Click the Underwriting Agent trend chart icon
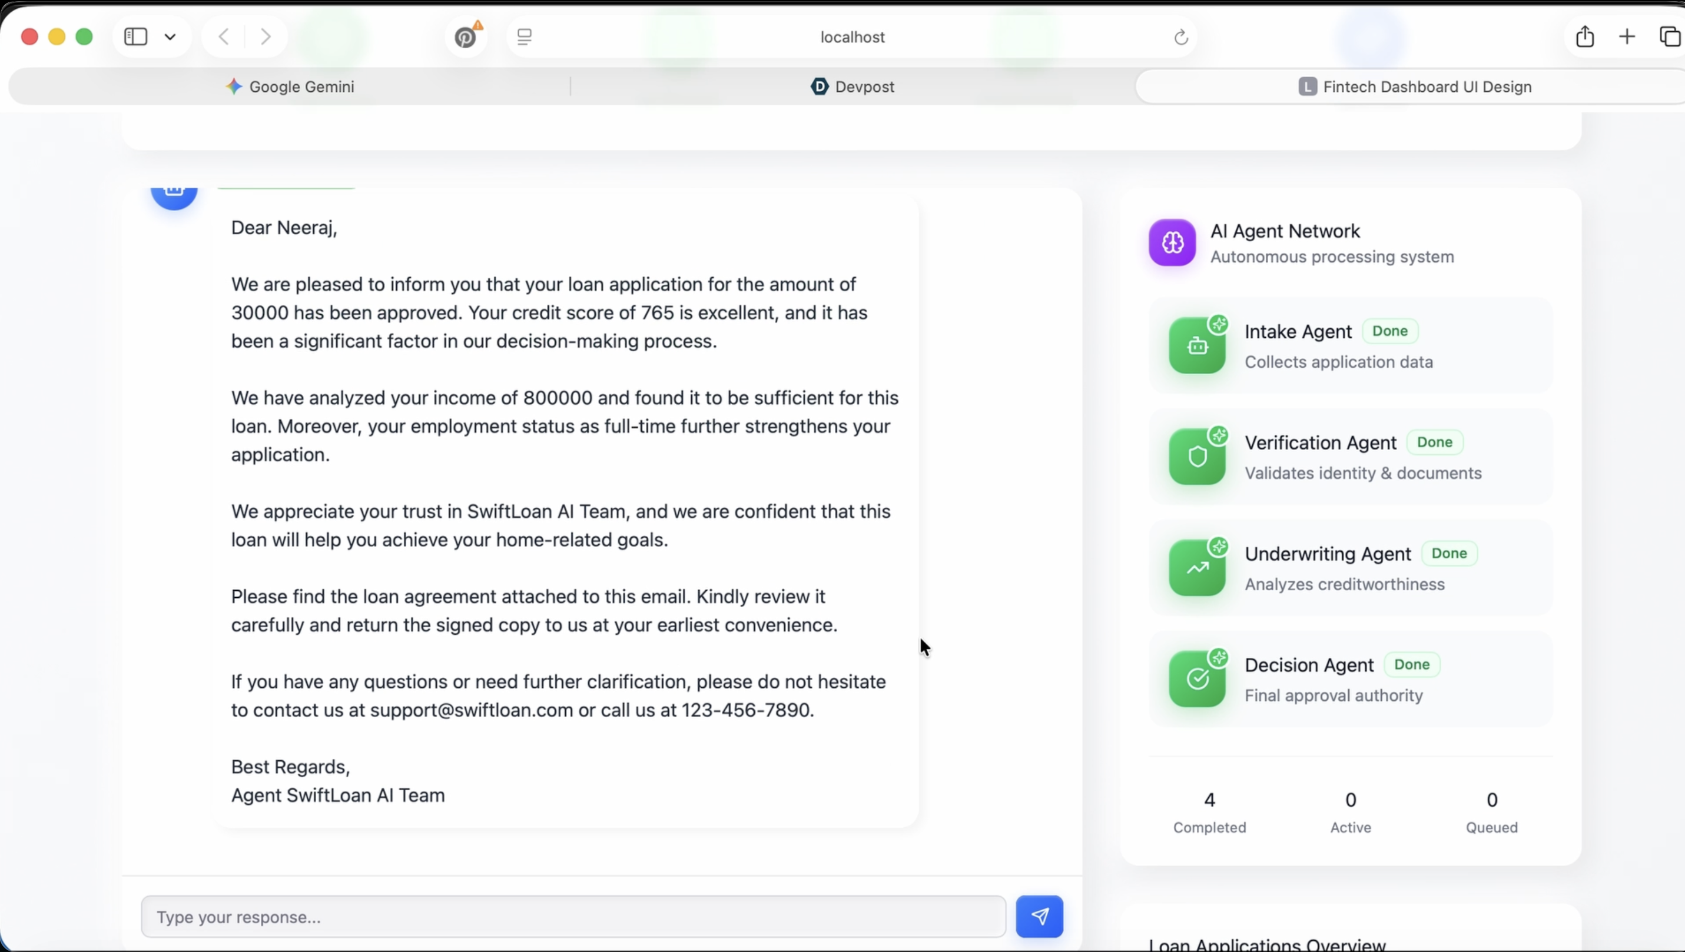1685x952 pixels. click(1197, 568)
